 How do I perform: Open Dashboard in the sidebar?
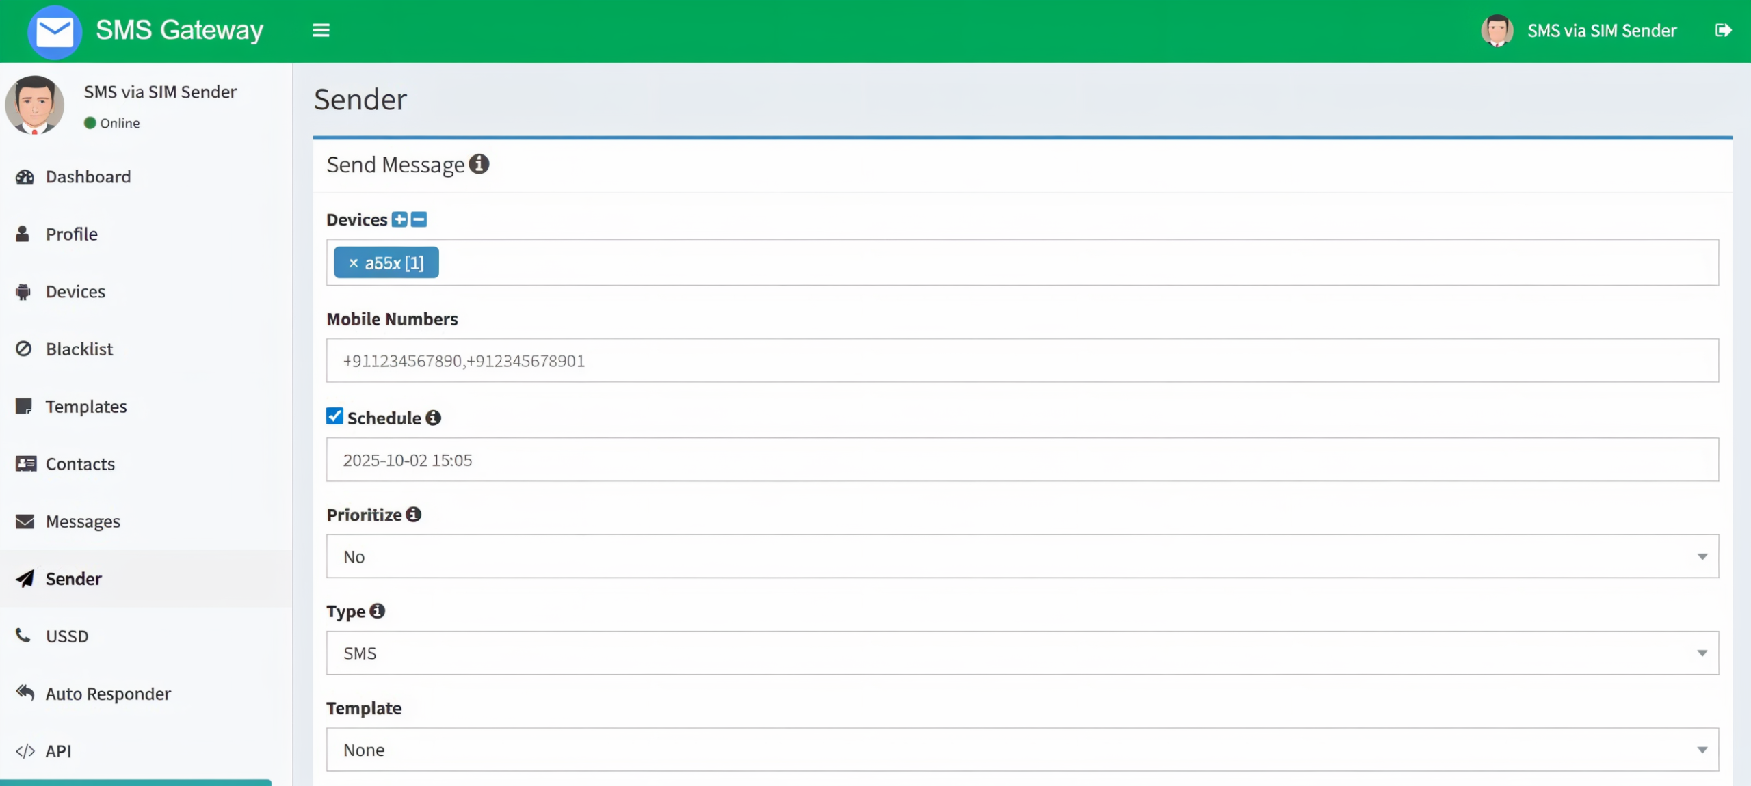(x=88, y=177)
